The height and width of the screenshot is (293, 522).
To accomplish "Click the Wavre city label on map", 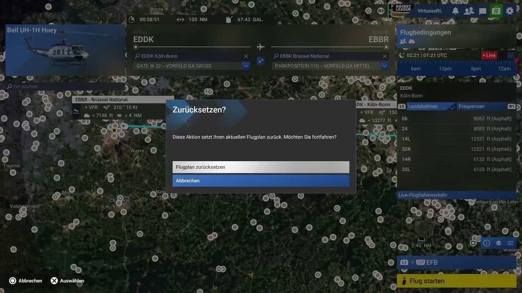I will [x=137, y=151].
